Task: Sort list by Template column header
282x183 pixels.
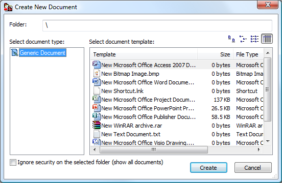Action: click(144, 54)
